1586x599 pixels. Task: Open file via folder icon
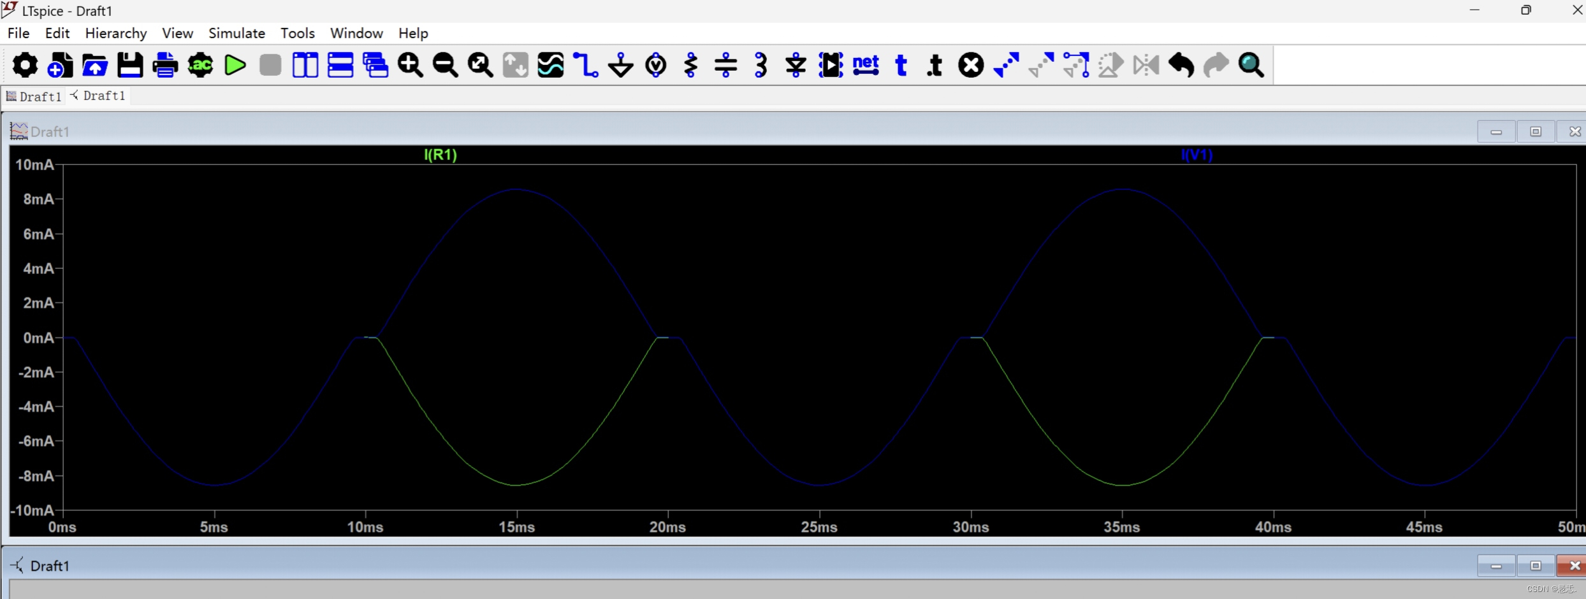point(95,65)
